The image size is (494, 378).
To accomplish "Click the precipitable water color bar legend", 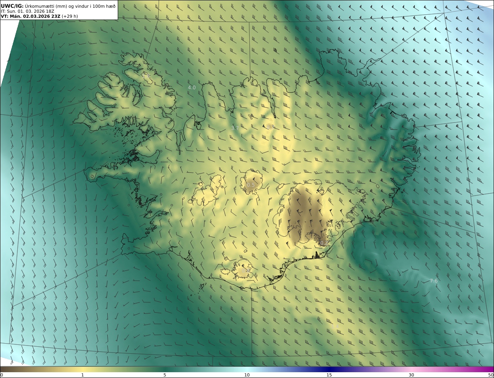I will (247, 369).
